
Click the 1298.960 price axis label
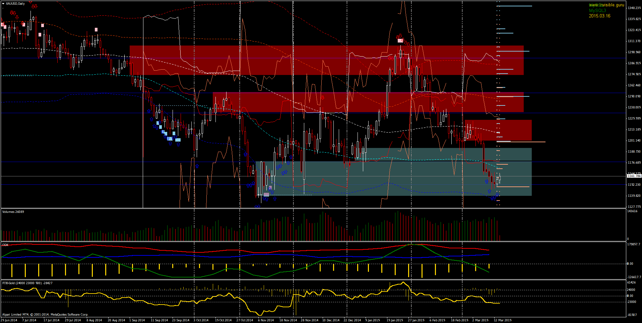point(634,52)
